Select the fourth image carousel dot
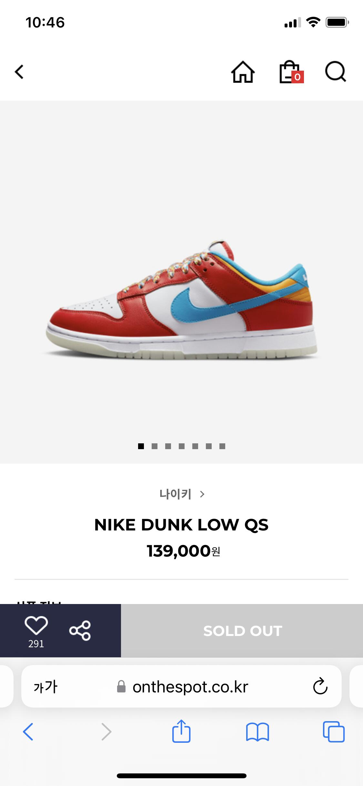The image size is (363, 786). pos(182,446)
